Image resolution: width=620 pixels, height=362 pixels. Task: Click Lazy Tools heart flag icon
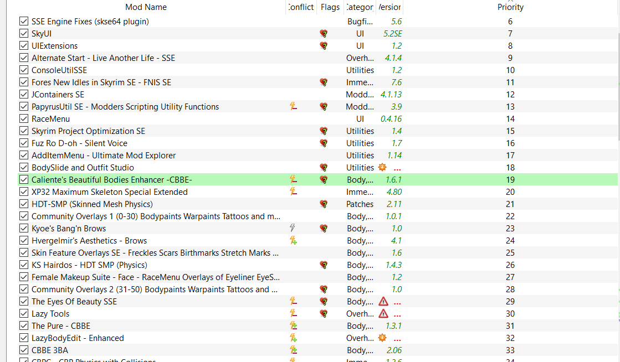tap(324, 314)
